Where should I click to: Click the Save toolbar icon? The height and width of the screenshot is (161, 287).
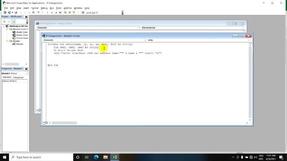(x=16, y=13)
